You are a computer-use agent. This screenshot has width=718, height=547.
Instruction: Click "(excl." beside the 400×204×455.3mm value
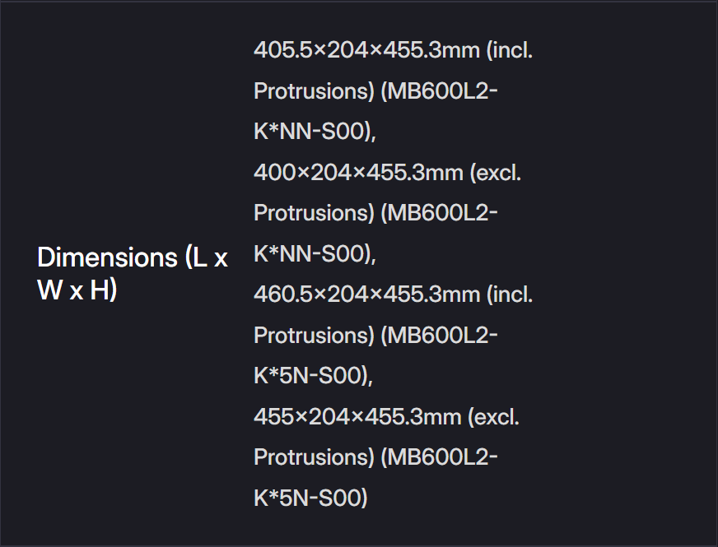point(494,173)
